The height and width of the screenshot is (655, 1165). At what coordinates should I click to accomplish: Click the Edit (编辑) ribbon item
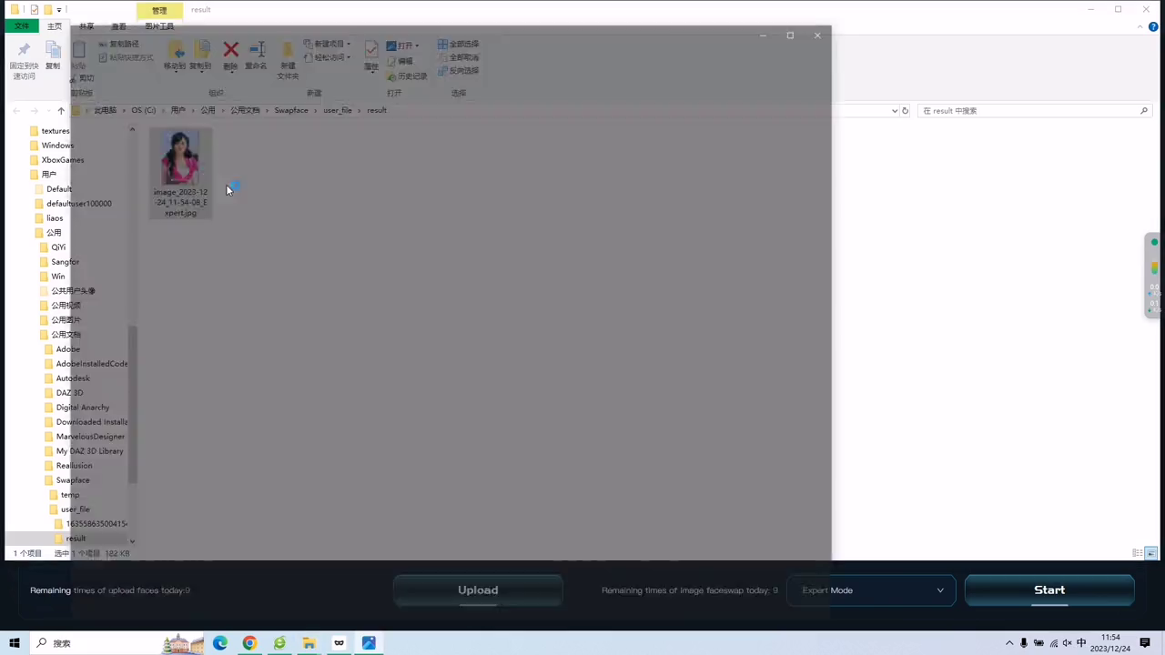(x=400, y=61)
